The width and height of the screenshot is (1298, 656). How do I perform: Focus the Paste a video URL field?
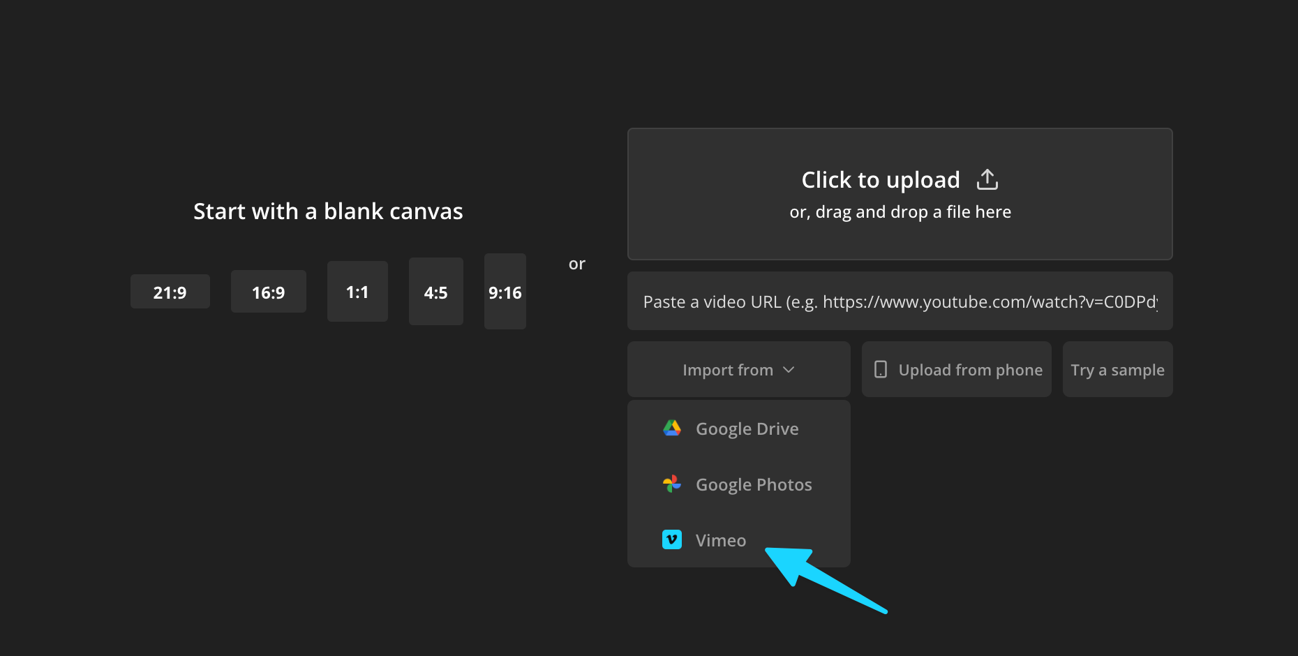click(x=899, y=301)
